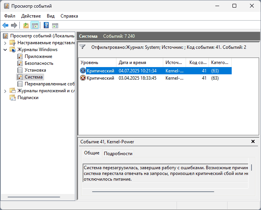Open the Действие menu
The width and height of the screenshot is (261, 210).
pyautogui.click(x=31, y=16)
